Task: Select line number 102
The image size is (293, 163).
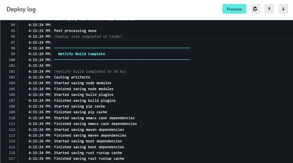Action: tap(12, 72)
